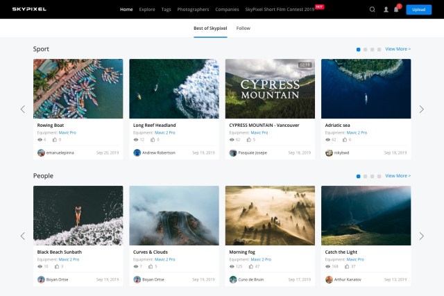Click the like icon on Morning fog
444x296 pixels.
(x=247, y=266)
